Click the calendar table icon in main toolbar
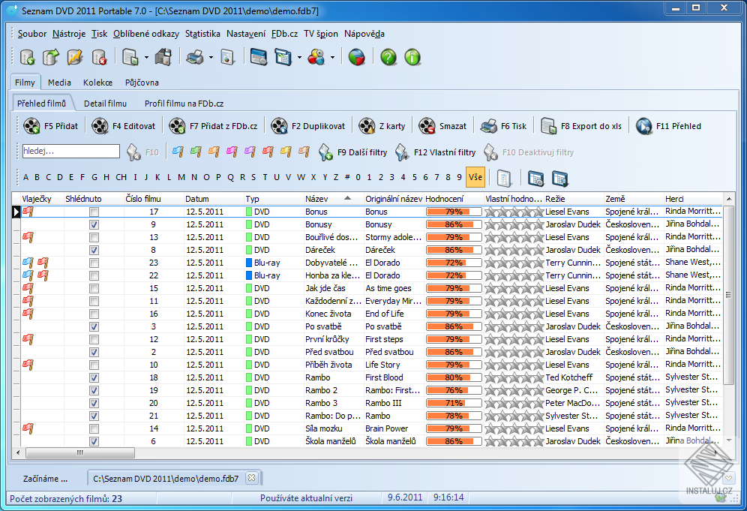 tap(283, 58)
